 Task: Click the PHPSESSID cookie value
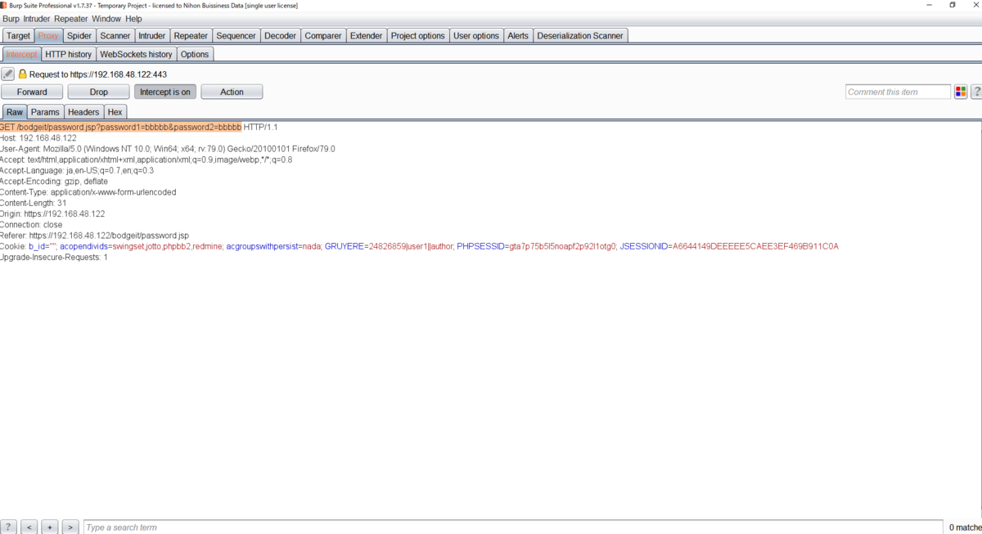pyautogui.click(x=561, y=246)
